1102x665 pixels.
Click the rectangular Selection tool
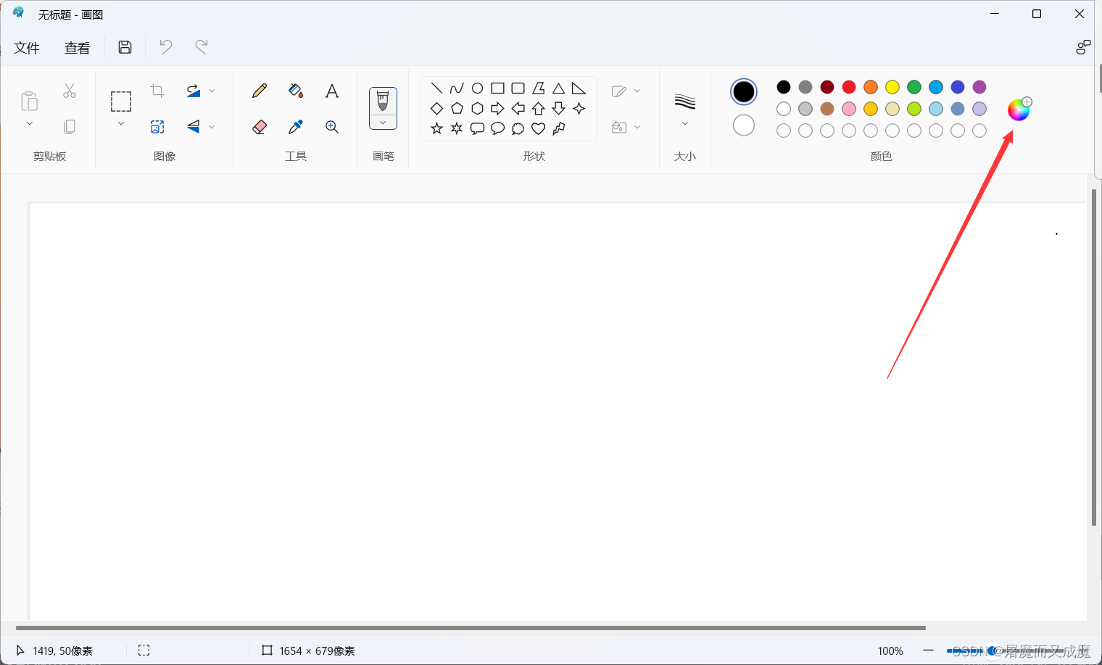121,102
